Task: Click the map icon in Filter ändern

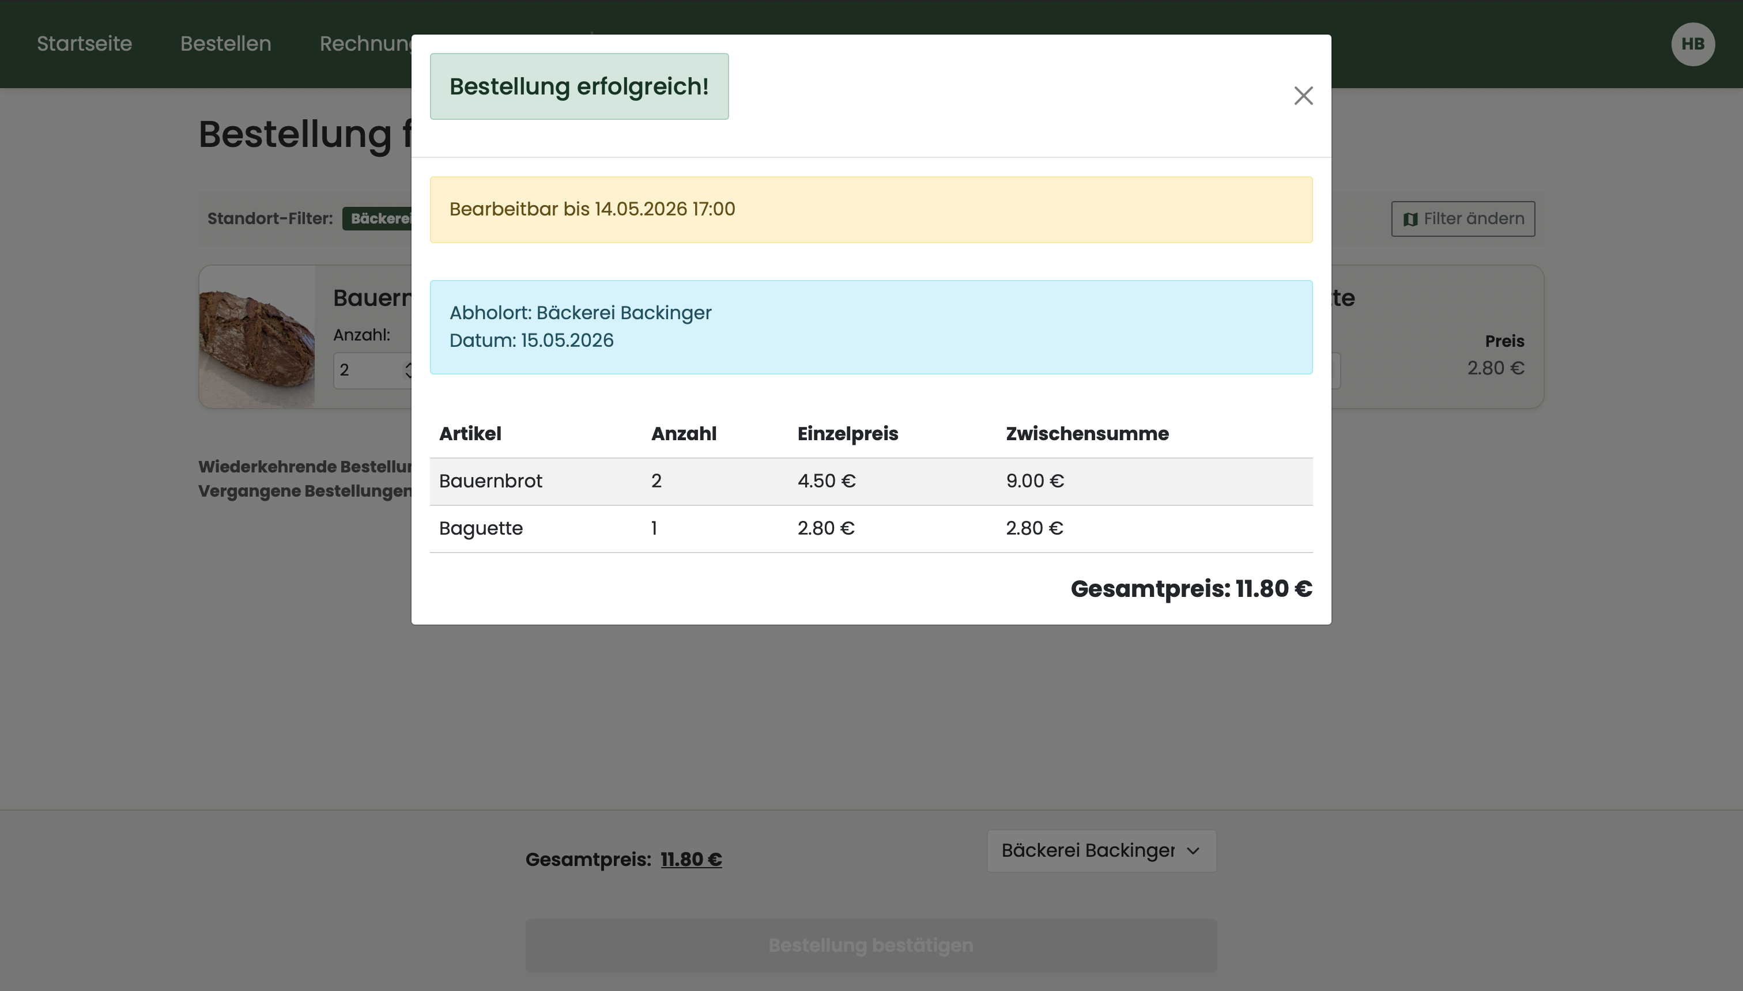Action: pos(1410,219)
